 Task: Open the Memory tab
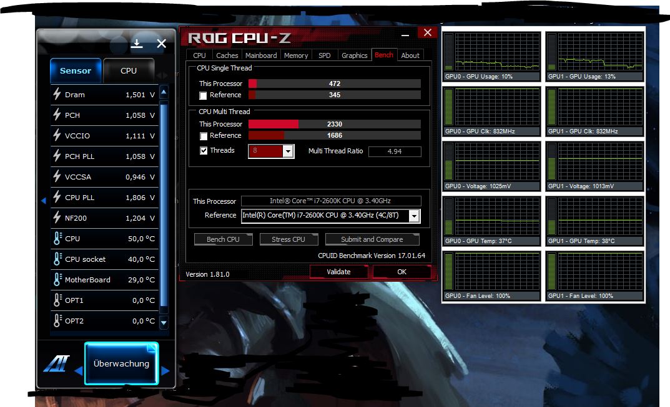click(x=296, y=55)
